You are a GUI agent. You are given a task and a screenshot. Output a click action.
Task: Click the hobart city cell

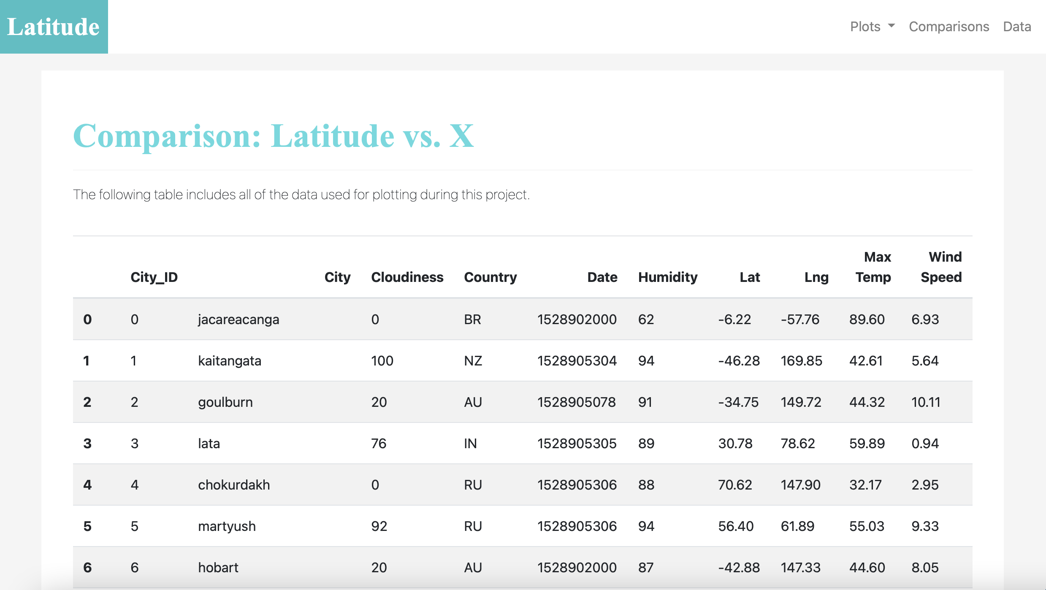point(218,567)
